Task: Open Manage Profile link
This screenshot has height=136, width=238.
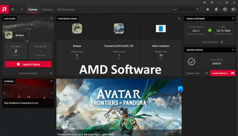Action: click(x=193, y=73)
